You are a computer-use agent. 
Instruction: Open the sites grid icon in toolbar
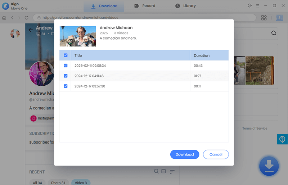(264, 18)
